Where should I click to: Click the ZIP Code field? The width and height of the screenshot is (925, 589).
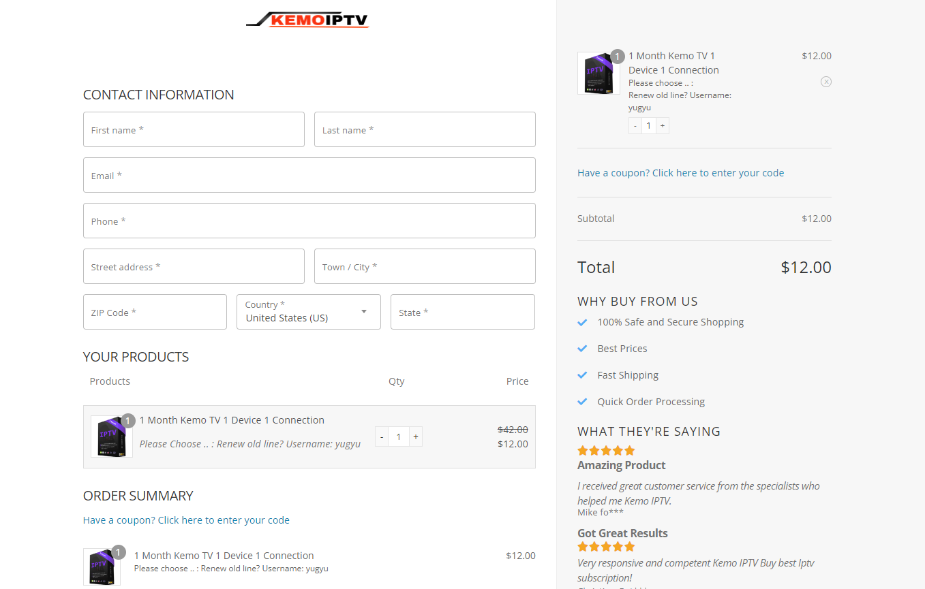[x=155, y=312]
